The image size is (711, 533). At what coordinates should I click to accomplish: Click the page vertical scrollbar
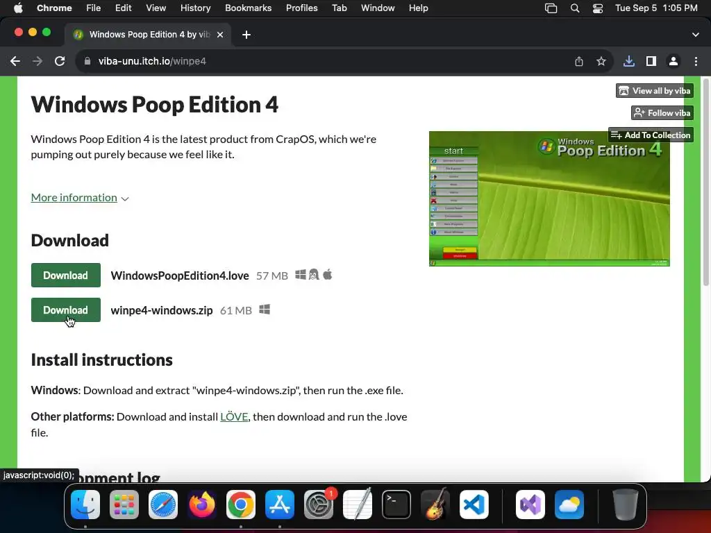tap(705, 183)
